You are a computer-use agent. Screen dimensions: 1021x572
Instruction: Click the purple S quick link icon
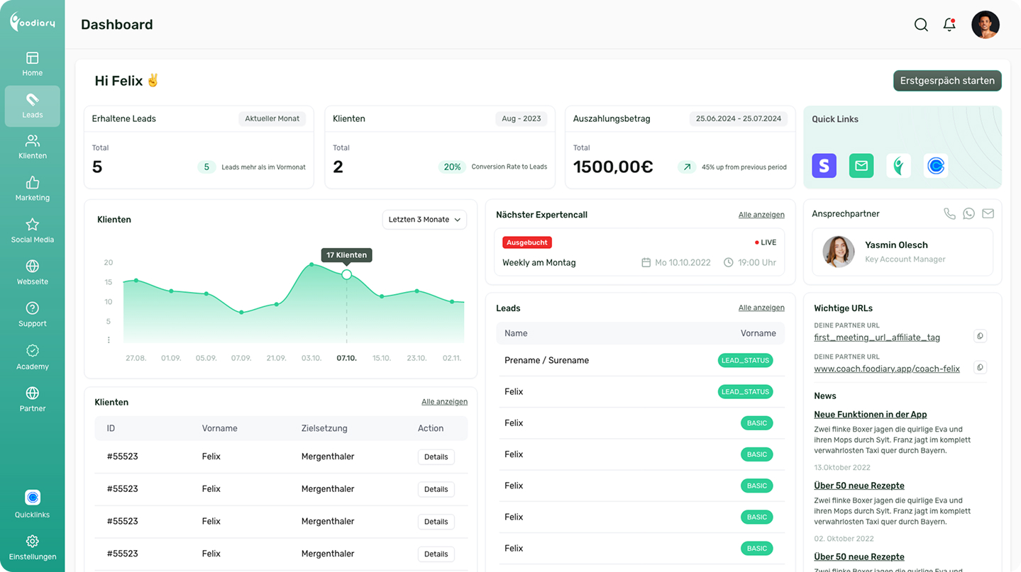click(x=824, y=166)
